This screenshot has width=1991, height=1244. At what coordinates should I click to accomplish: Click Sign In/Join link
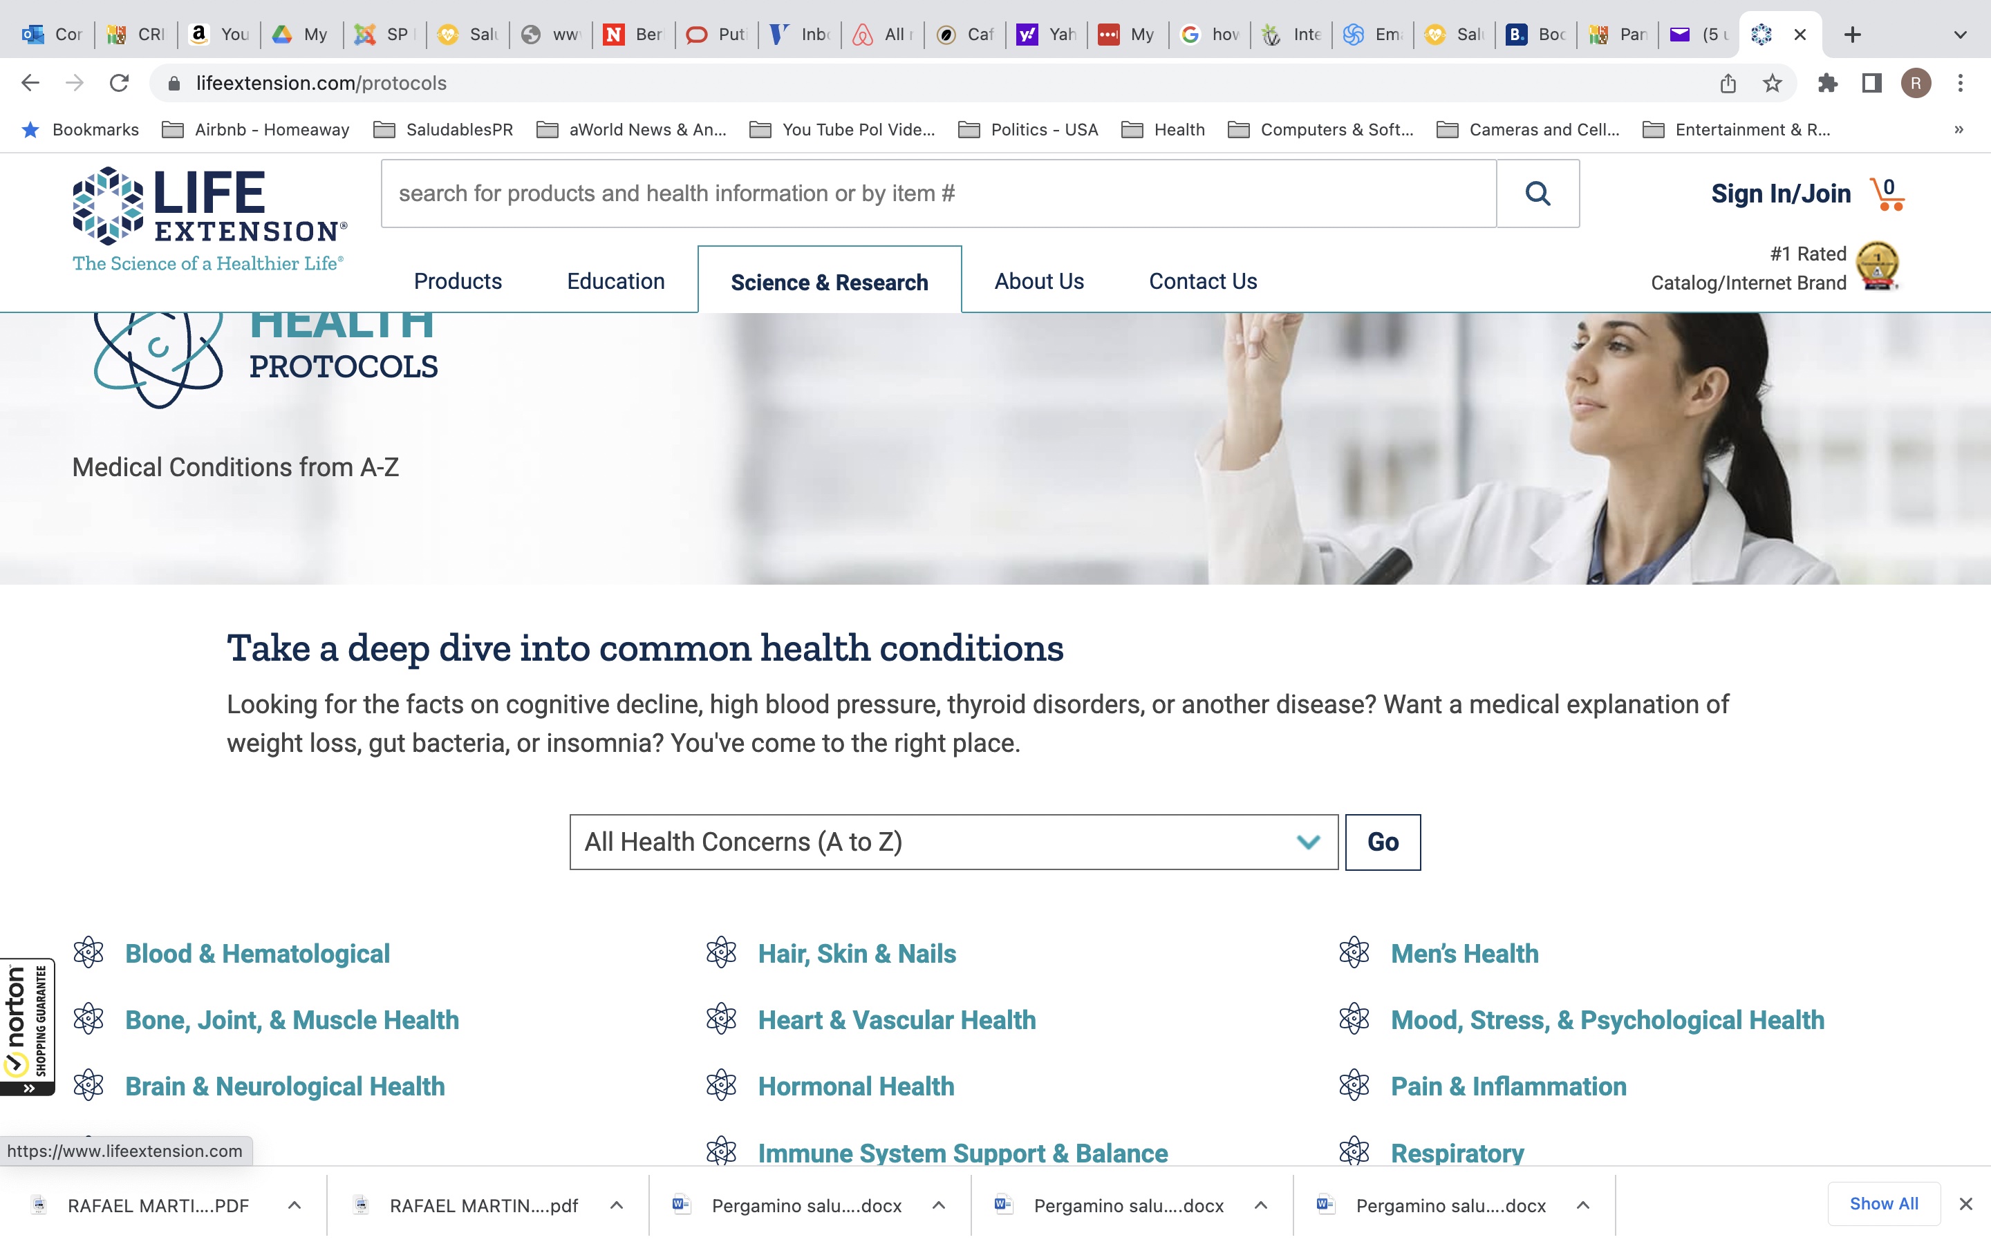coord(1782,192)
